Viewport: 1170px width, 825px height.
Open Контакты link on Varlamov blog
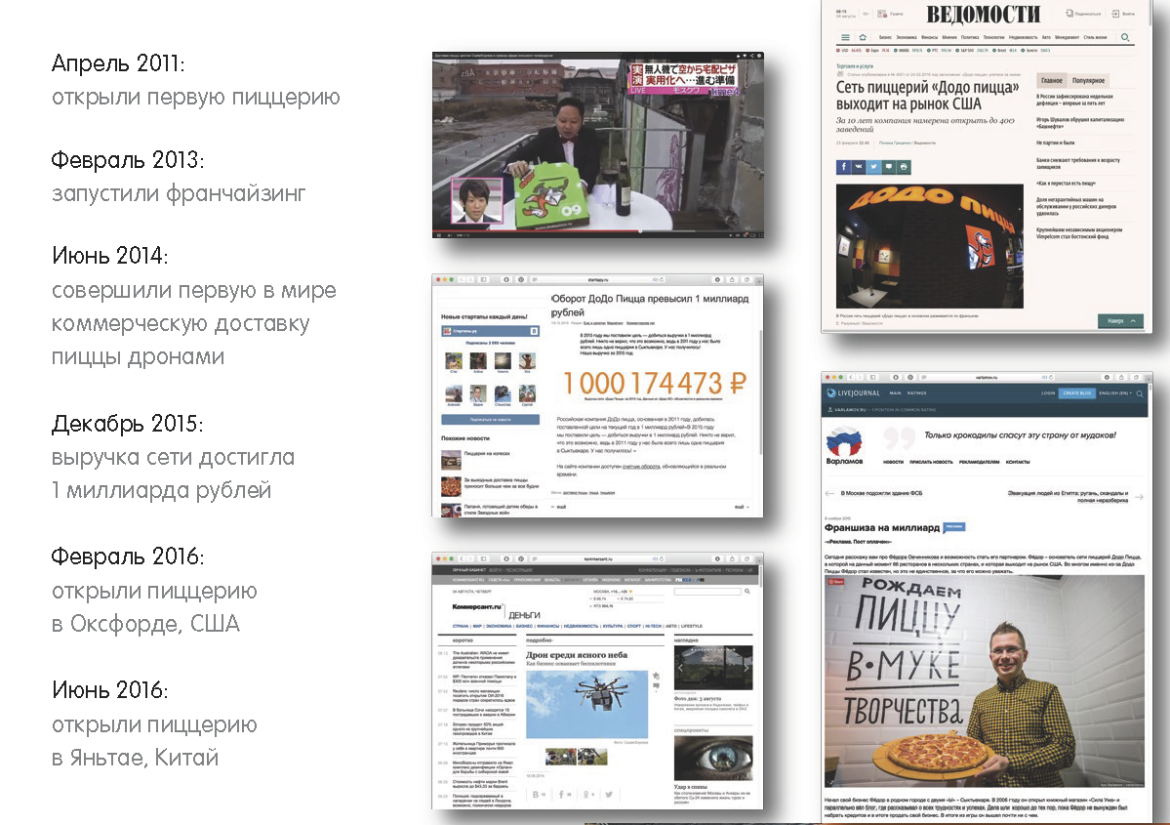click(x=1018, y=462)
